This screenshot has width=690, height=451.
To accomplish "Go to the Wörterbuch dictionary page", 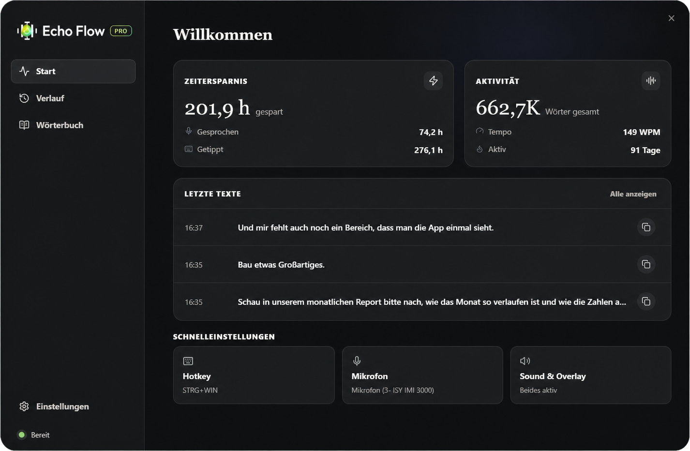I will [73, 125].
